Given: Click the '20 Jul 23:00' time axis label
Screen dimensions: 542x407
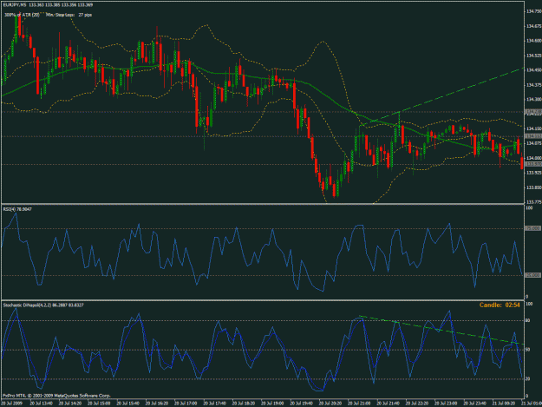Looking at the screenshot, I should [x=447, y=404].
